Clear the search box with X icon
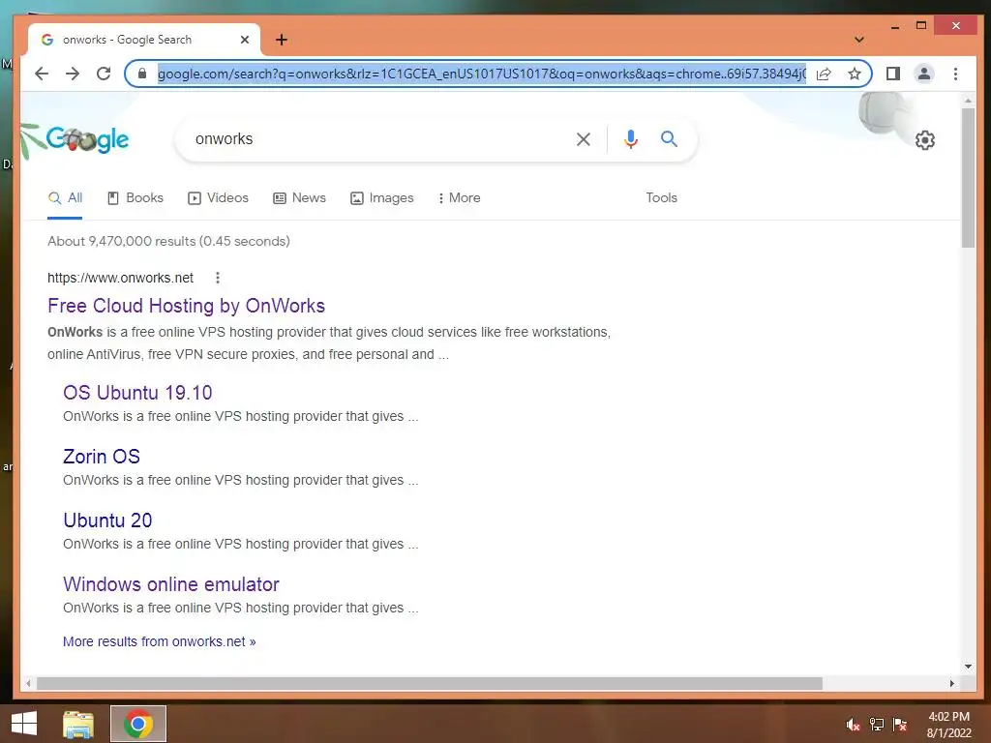The height and width of the screenshot is (743, 991). pos(584,139)
